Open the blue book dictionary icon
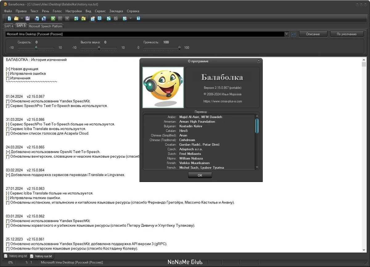Image resolution: width=370 pixels, height=267 pixels. pos(100,18)
